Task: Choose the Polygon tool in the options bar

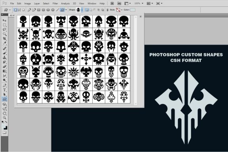Action: 53,10
